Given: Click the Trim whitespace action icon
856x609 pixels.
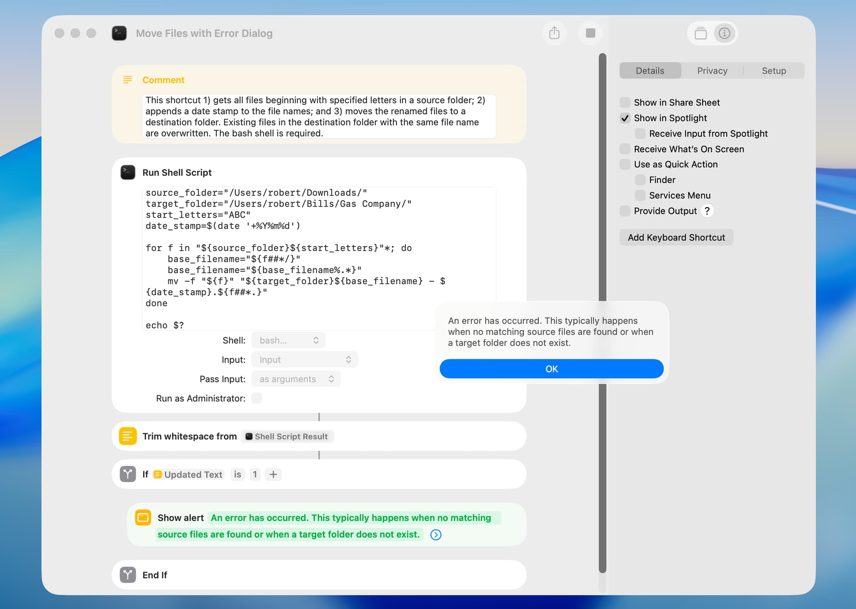Looking at the screenshot, I should tap(128, 436).
